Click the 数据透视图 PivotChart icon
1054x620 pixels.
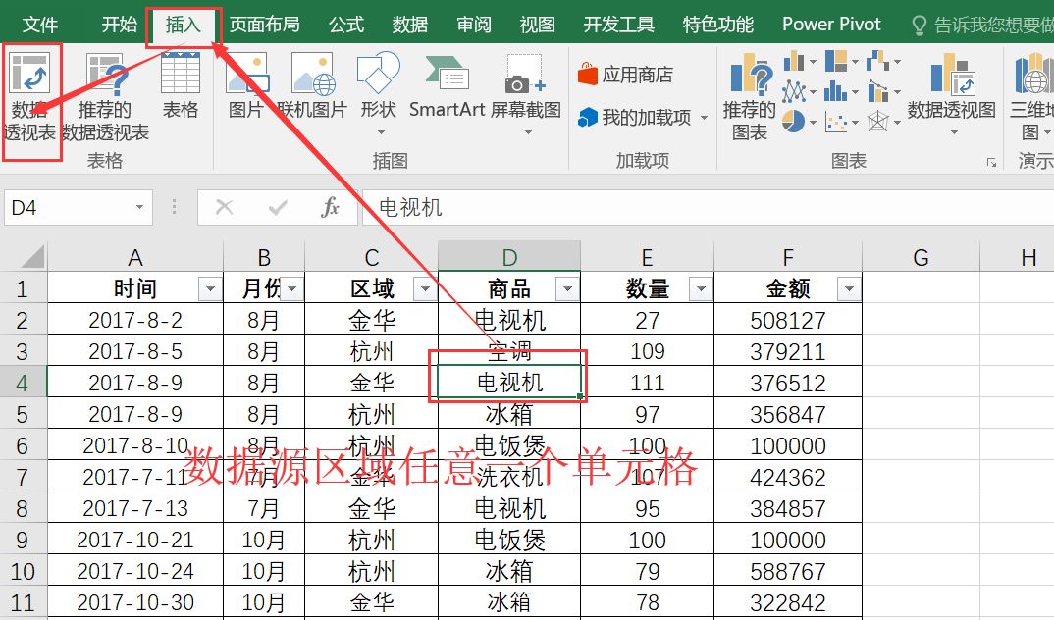(x=951, y=76)
